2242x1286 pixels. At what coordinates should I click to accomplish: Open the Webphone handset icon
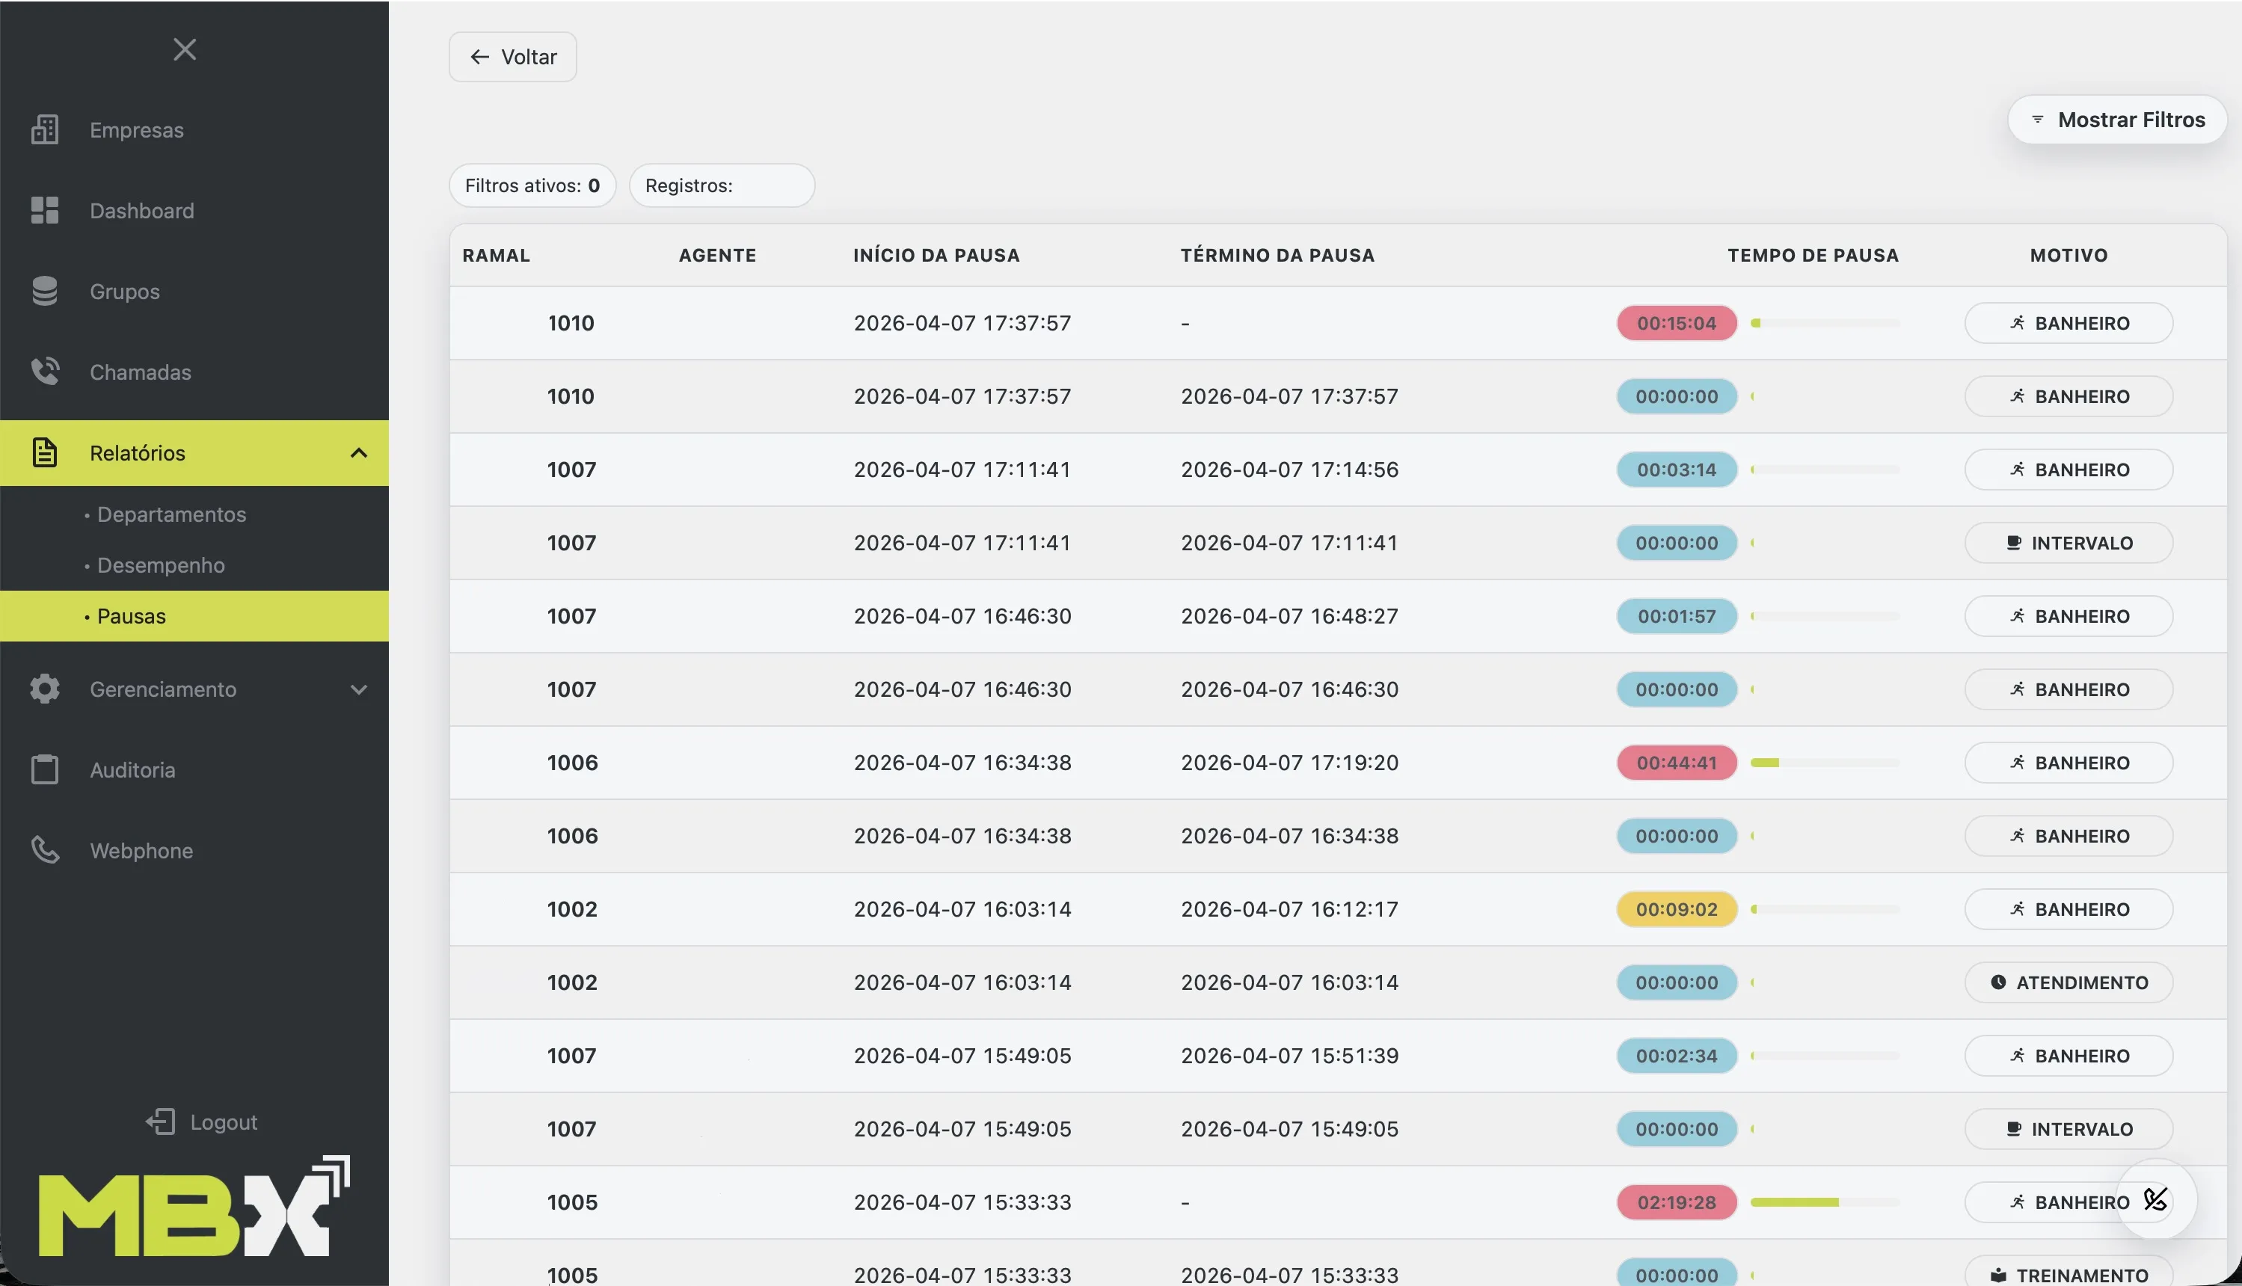point(44,851)
